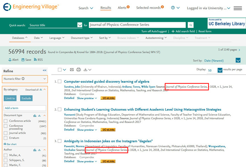Click the search magnifier button
The height and width of the screenshot is (167, 246).
click(190, 25)
